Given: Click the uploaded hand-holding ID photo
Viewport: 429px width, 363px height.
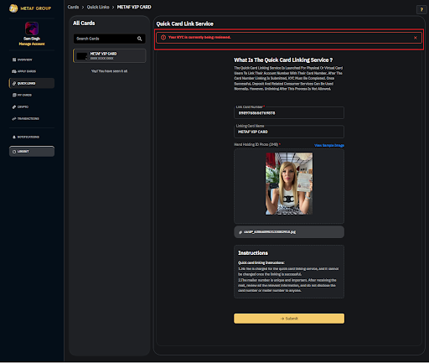Looking at the screenshot, I should (x=289, y=184).
